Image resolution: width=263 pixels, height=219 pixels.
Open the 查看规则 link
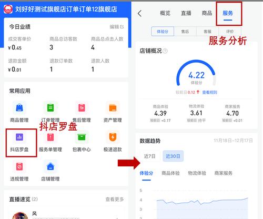(210, 92)
